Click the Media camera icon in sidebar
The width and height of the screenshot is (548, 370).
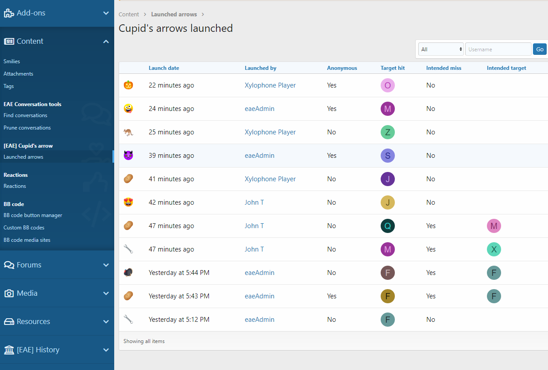(9, 294)
